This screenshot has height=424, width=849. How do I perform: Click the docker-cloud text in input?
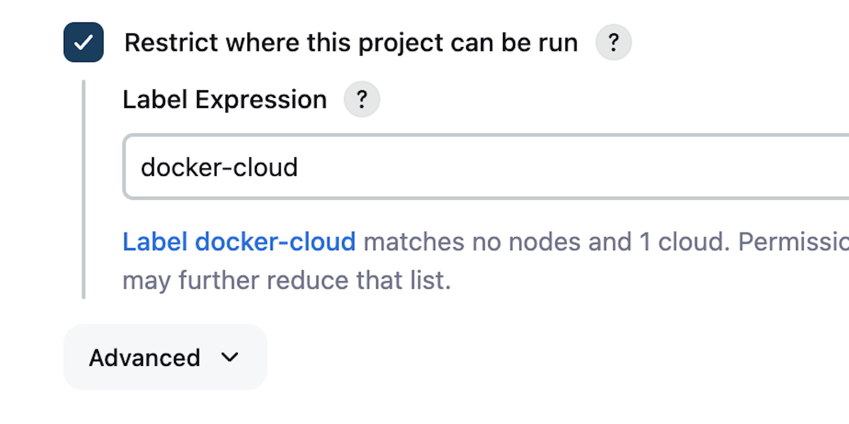click(x=219, y=167)
